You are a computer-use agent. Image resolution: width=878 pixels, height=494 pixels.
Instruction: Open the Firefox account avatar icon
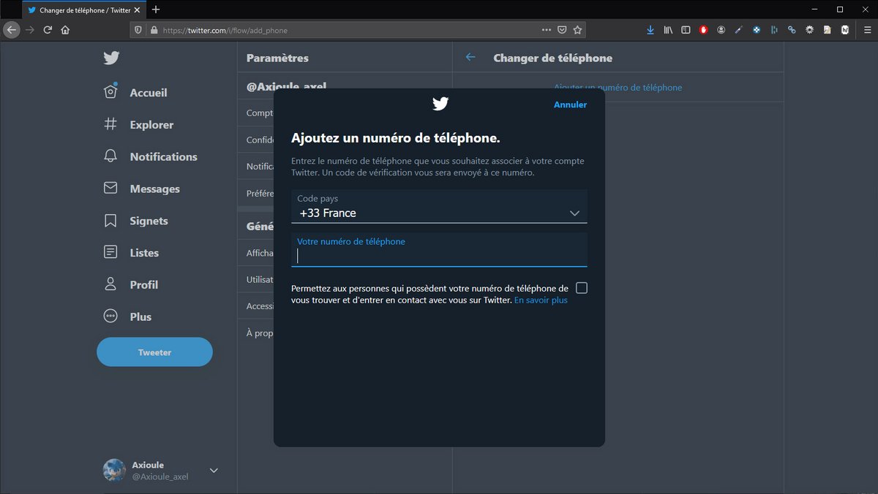[721, 30]
